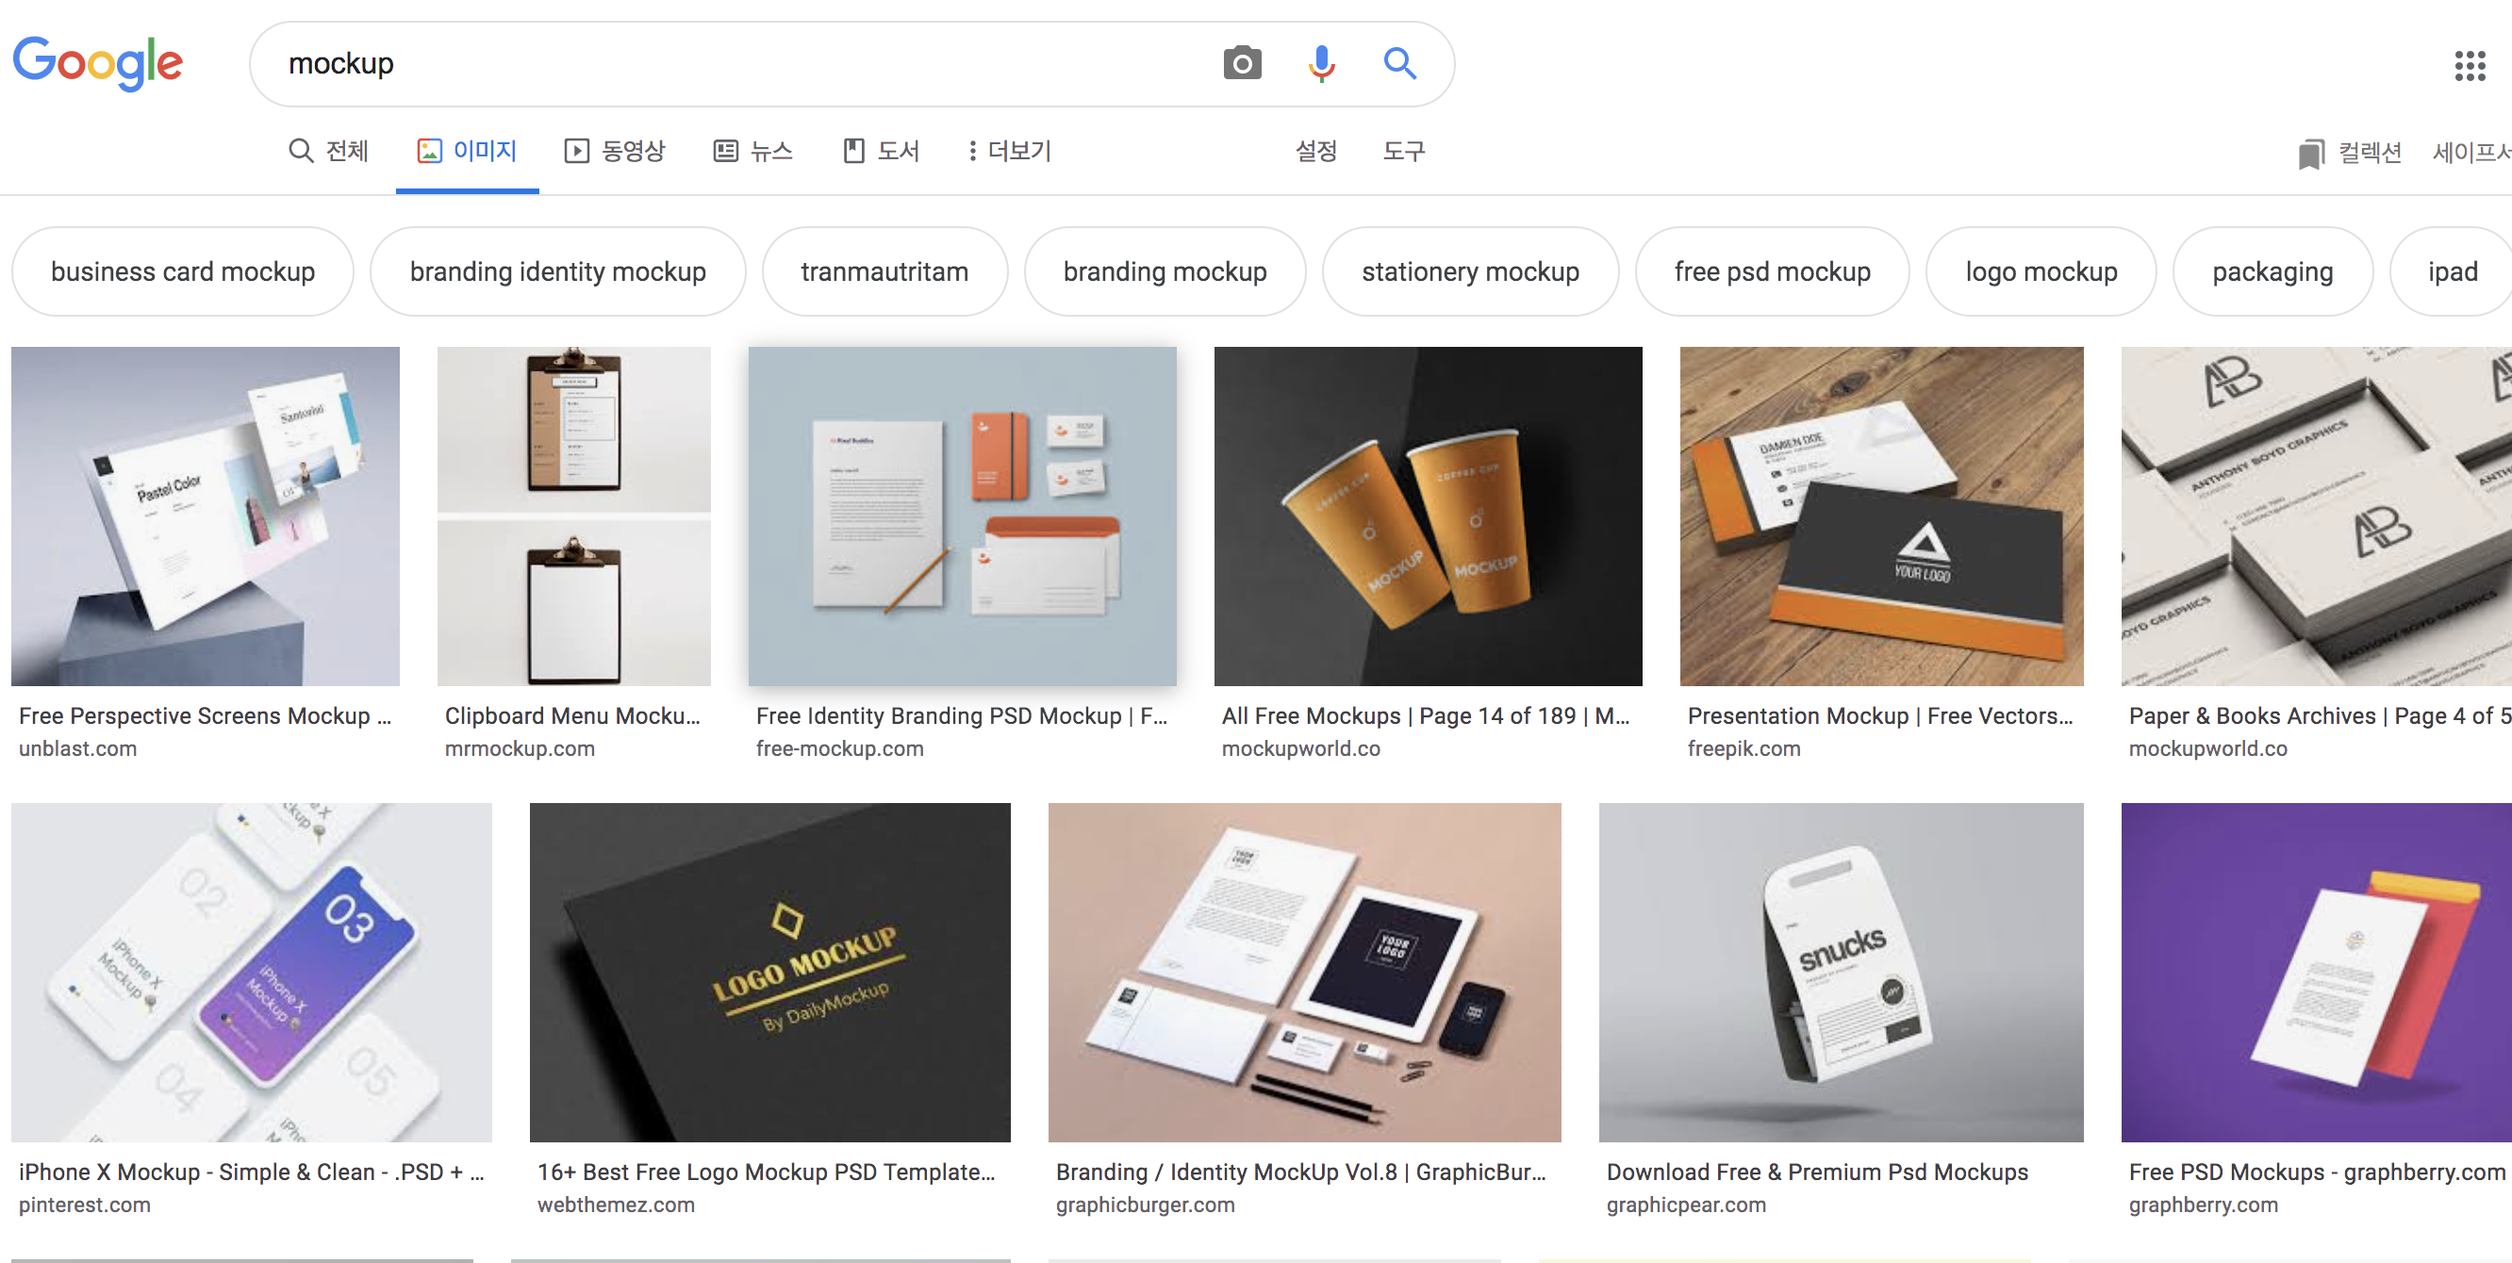
Task: Select the 전체 all results tab
Action: (x=329, y=151)
